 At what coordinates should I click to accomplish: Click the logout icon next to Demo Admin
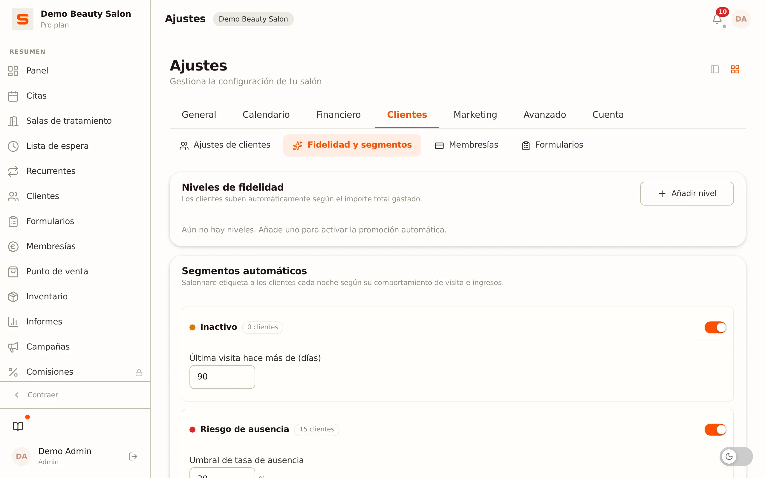click(133, 456)
